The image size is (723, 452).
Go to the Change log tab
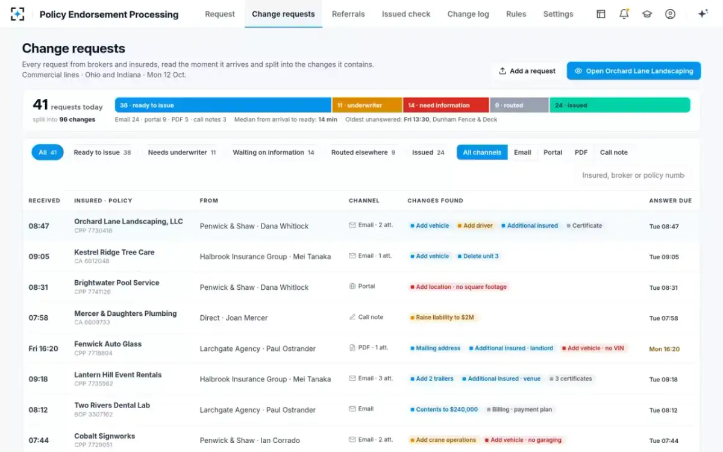point(468,14)
